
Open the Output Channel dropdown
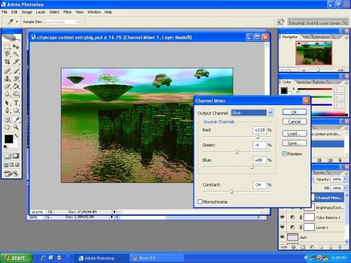270,113
